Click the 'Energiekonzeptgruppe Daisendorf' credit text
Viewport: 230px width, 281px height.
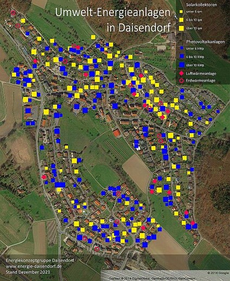[x=40, y=260]
